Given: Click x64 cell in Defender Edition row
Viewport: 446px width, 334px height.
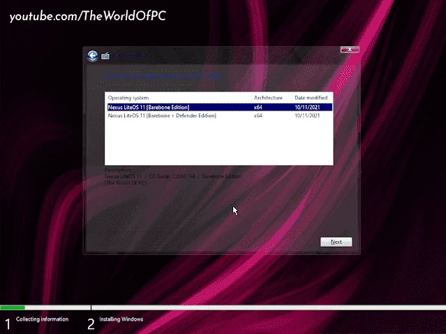Looking at the screenshot, I should coord(258,115).
